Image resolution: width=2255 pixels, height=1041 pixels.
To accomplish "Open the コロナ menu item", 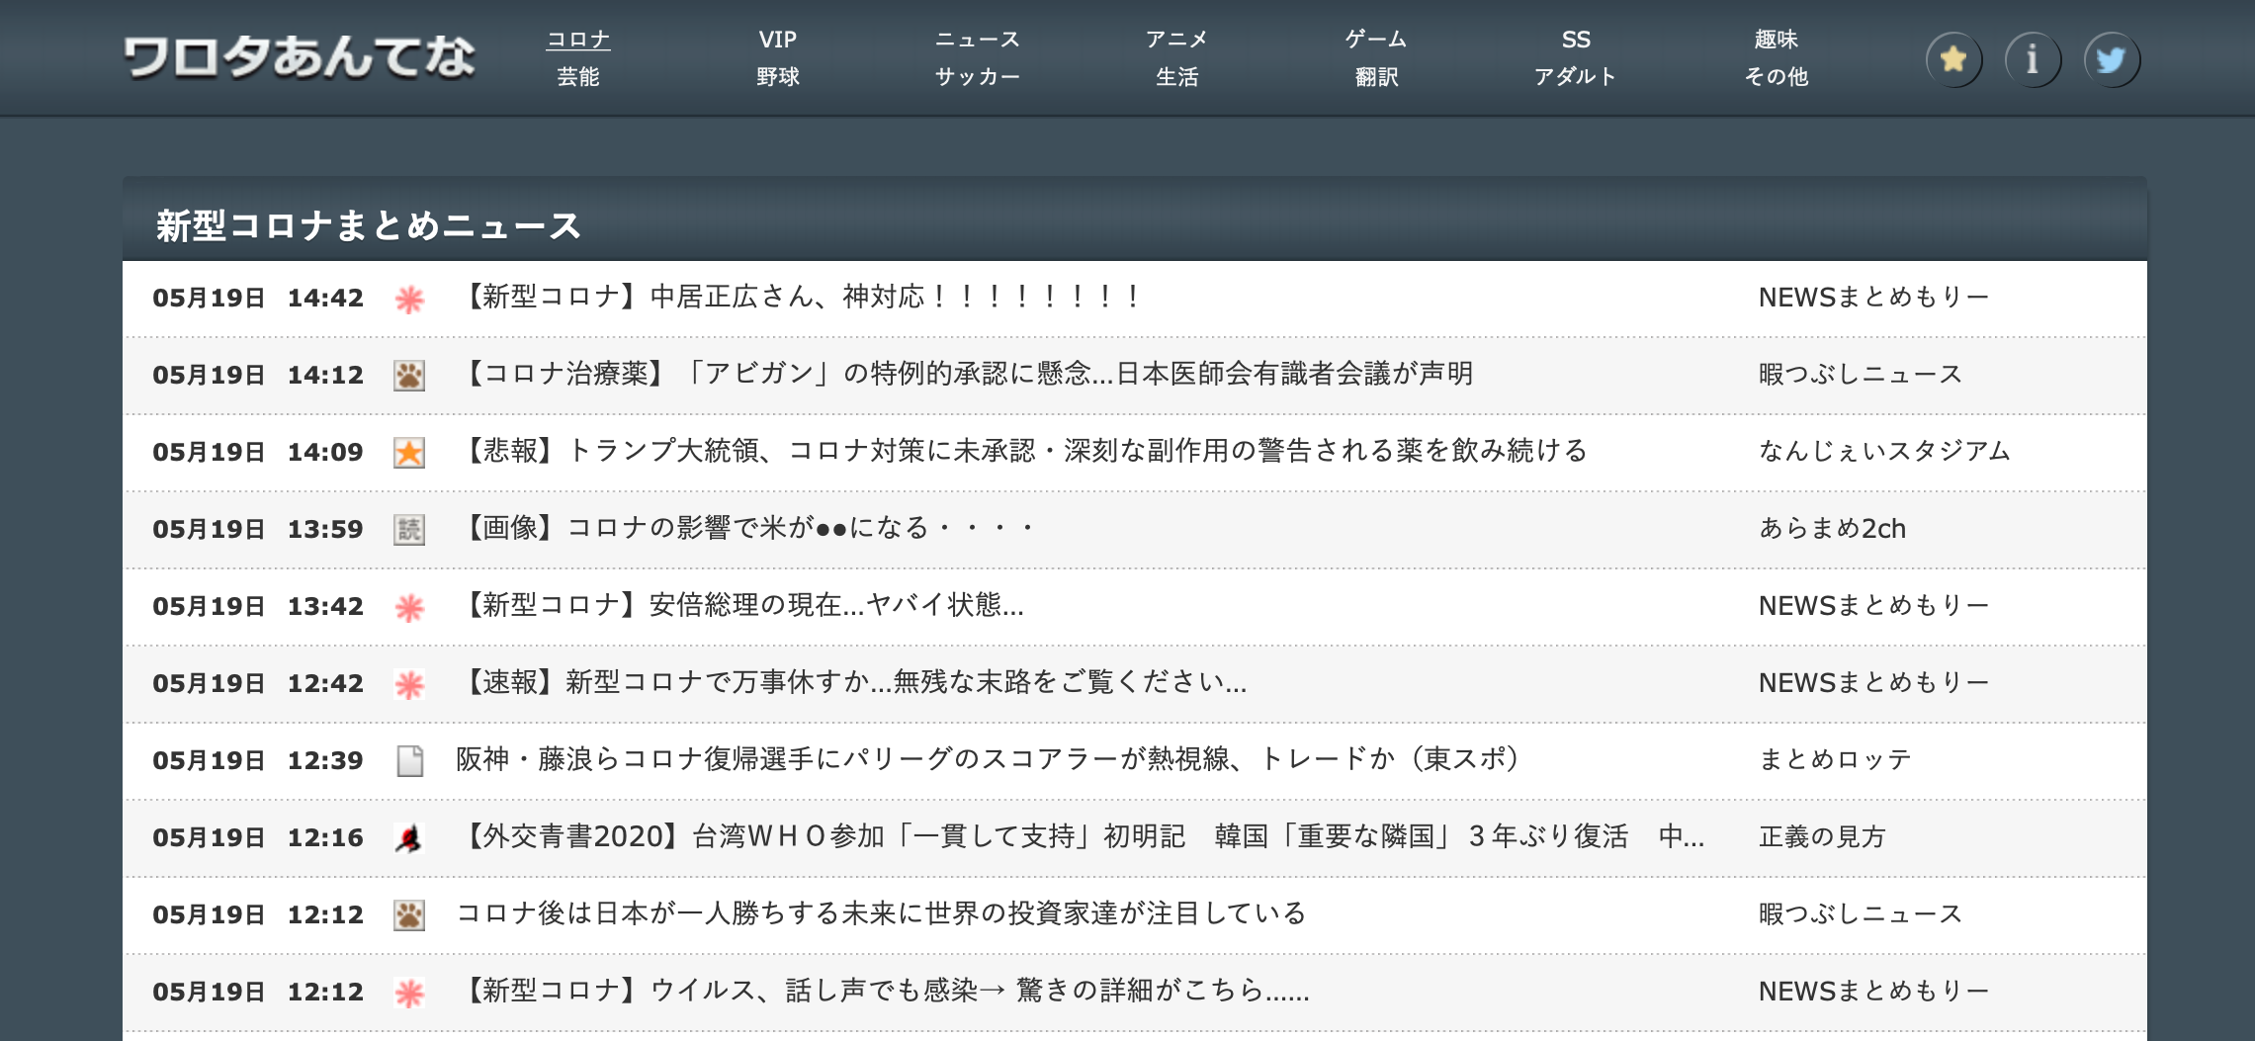I will pos(578,40).
